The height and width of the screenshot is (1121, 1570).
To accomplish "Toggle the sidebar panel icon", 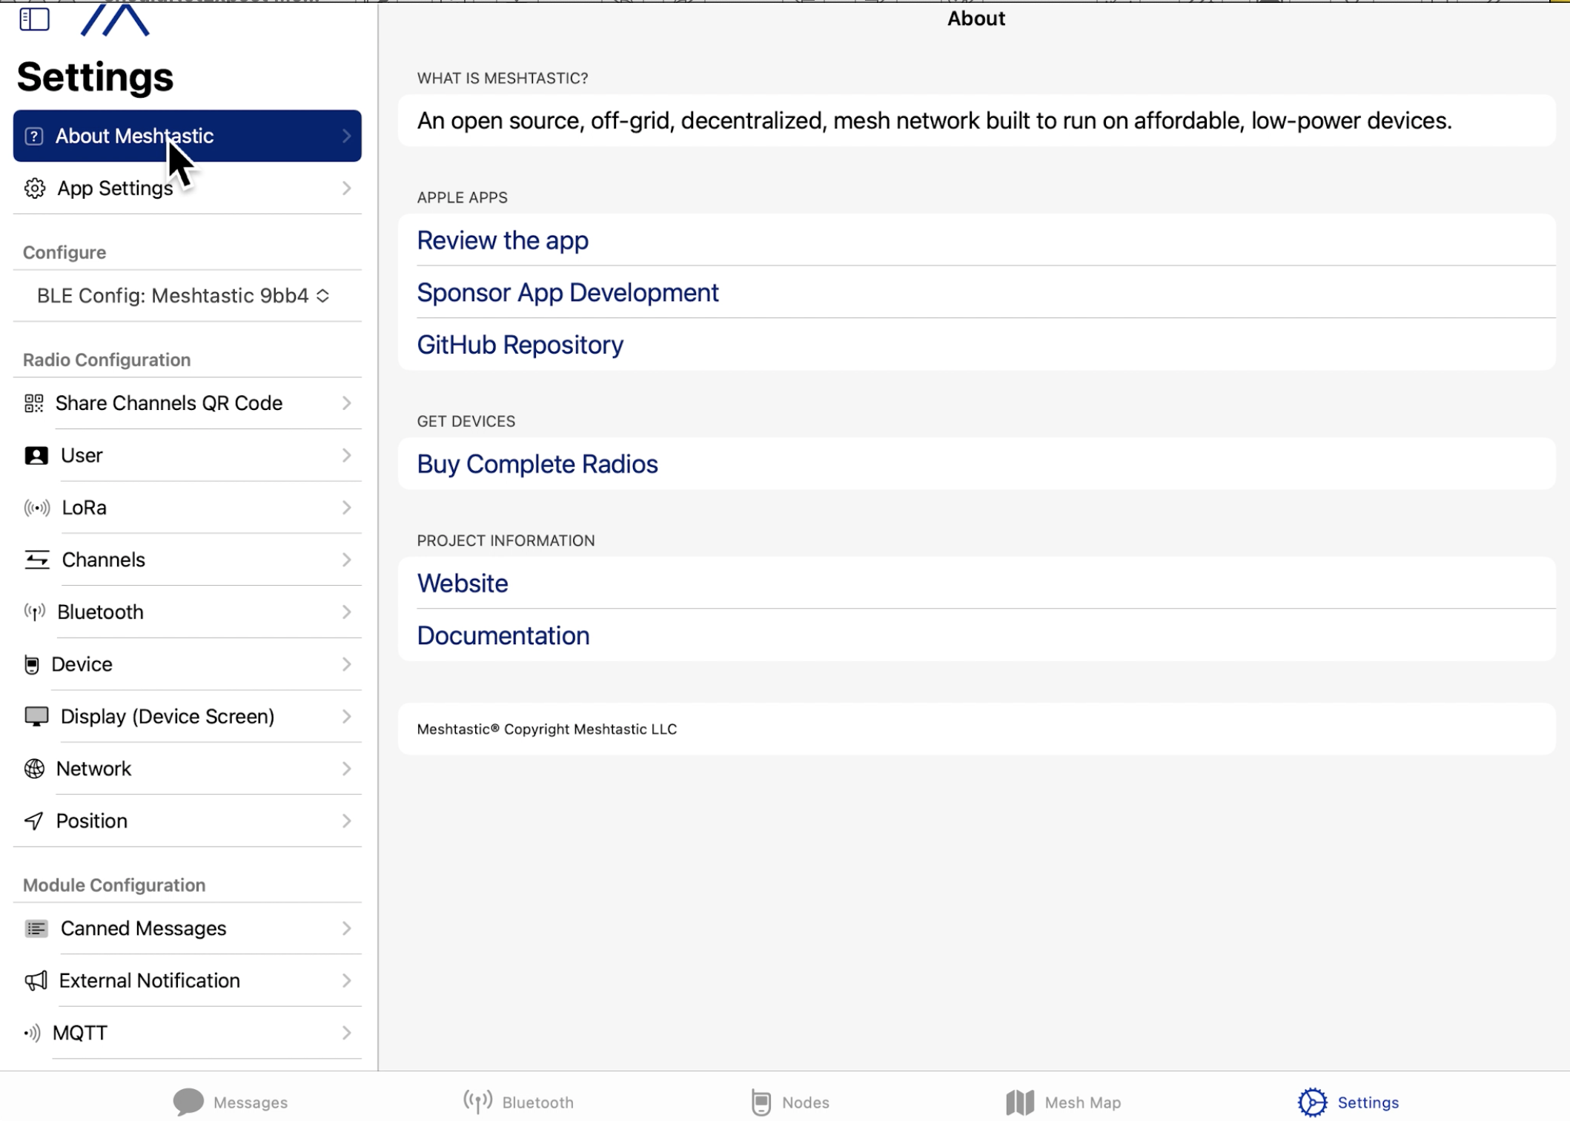I will coord(34,19).
